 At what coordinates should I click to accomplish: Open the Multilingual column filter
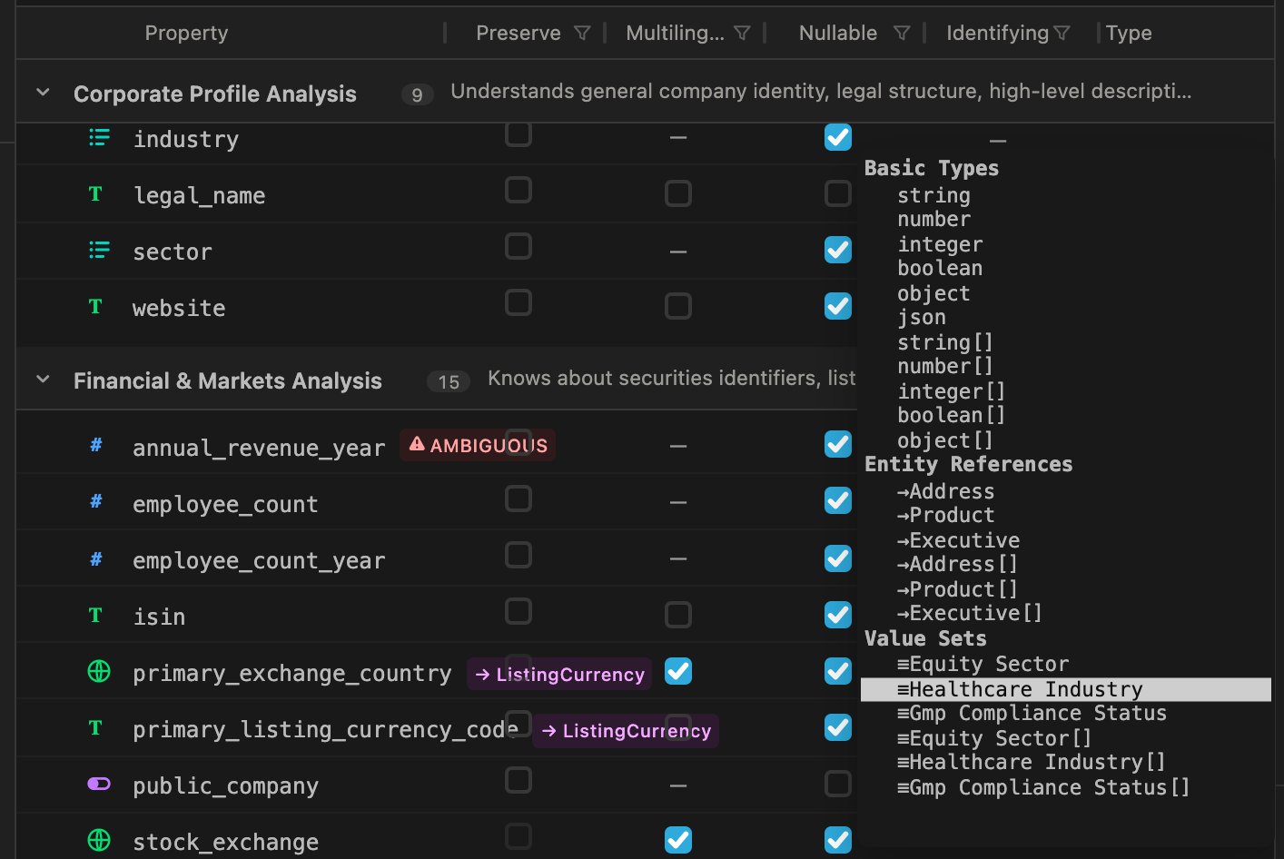742,34
